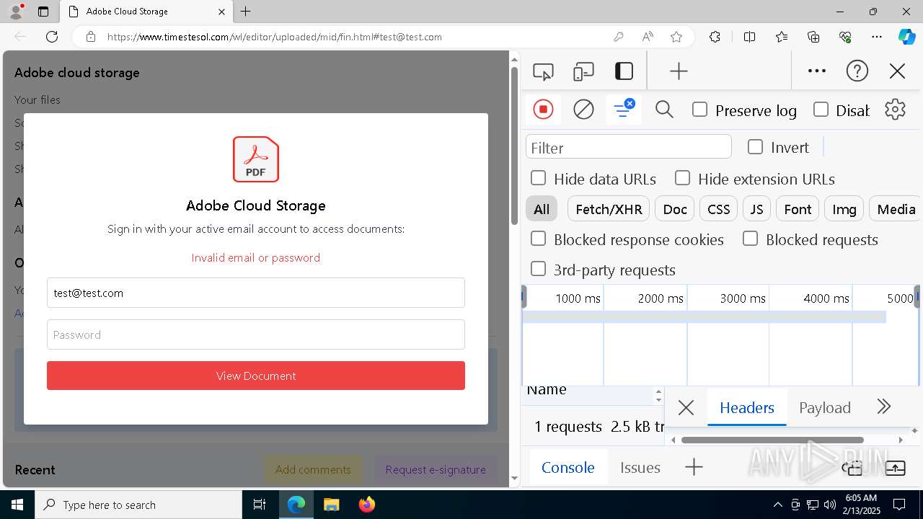The image size is (923, 519).
Task: Check Blocked response cookies checkbox
Action: [x=538, y=239]
